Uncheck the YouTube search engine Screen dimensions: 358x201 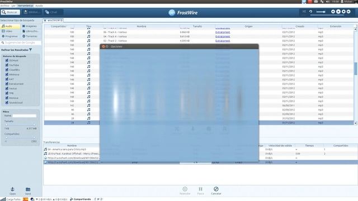(7, 65)
